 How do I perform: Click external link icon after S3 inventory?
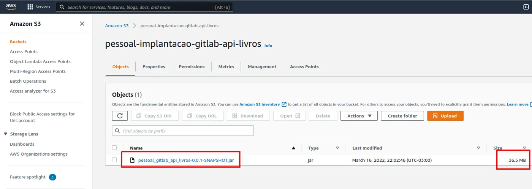point(284,104)
